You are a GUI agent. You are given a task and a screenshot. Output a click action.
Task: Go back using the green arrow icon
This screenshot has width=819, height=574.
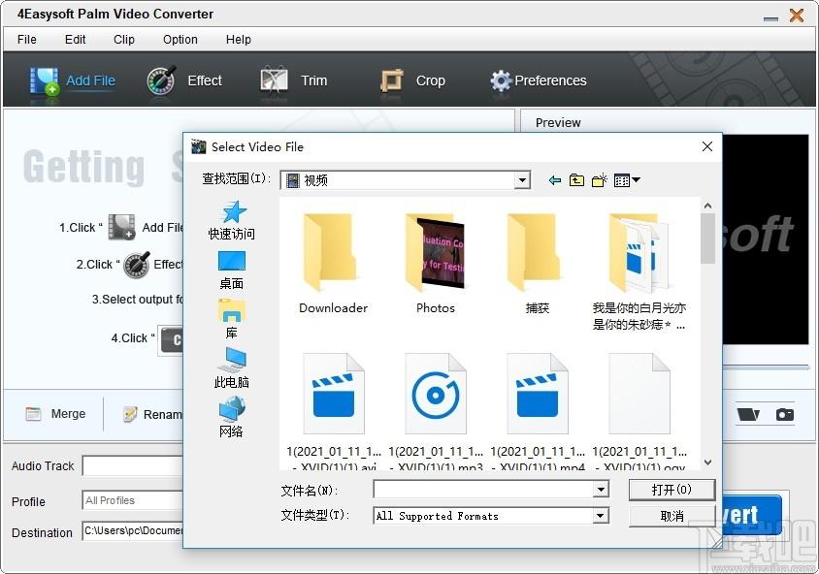pyautogui.click(x=555, y=180)
